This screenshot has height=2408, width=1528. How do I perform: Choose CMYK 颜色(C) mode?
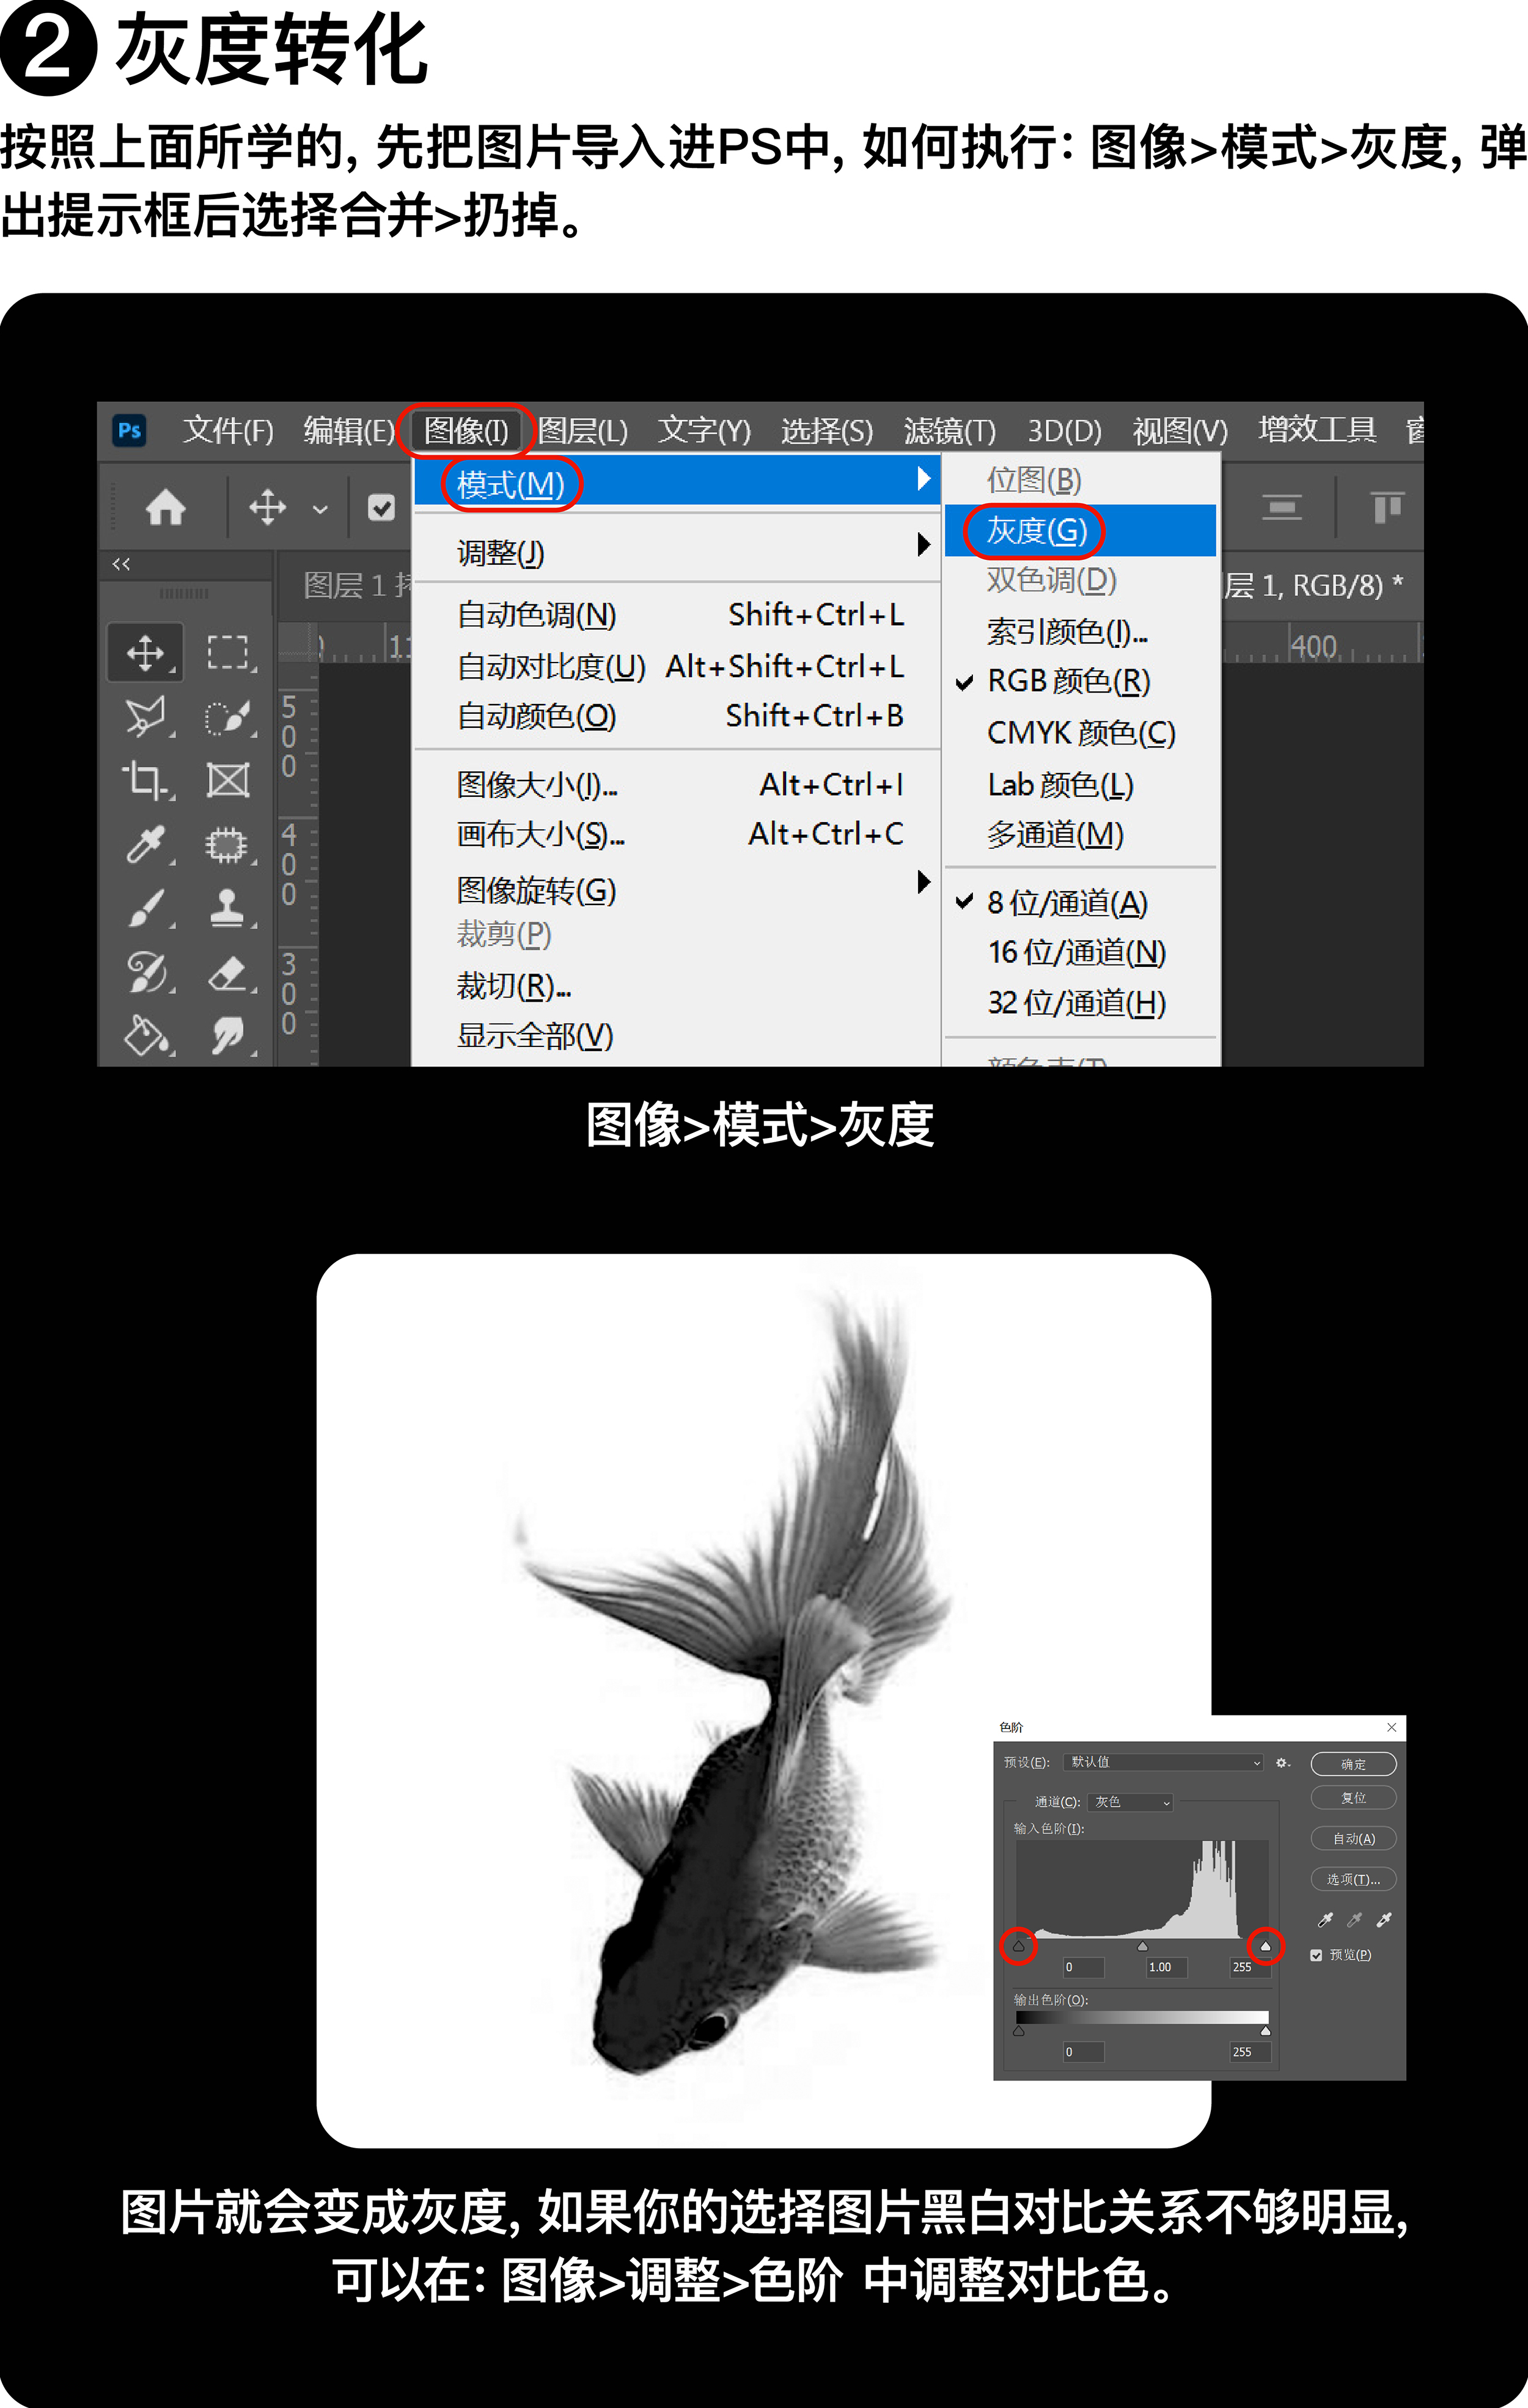(1080, 733)
